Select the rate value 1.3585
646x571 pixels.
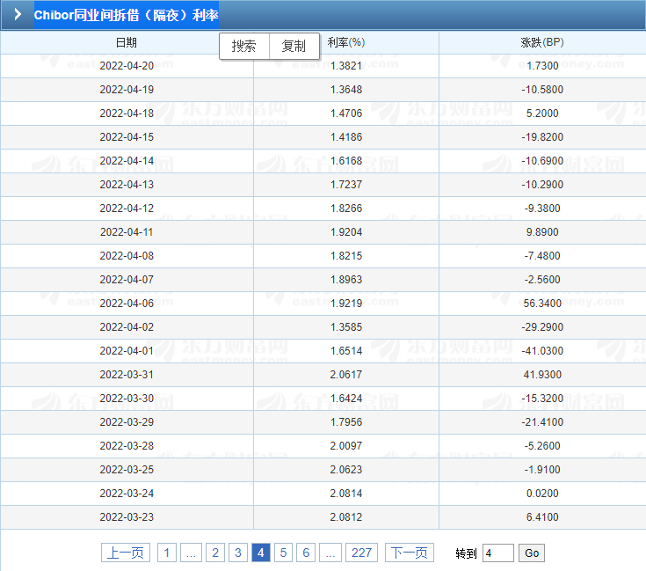tap(346, 327)
